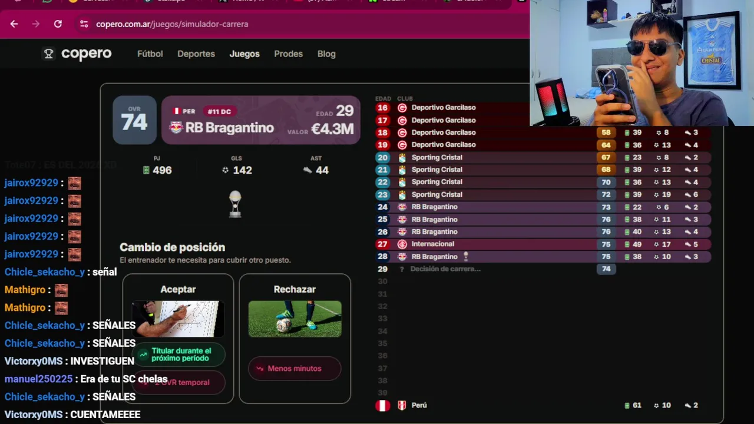This screenshot has width=754, height=424.
Task: Click the Sporting Cristal crest in the age 21 row
Action: (x=402, y=170)
